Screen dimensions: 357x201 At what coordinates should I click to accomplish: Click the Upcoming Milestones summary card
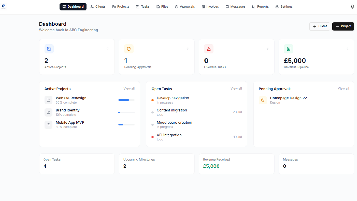tap(157, 164)
